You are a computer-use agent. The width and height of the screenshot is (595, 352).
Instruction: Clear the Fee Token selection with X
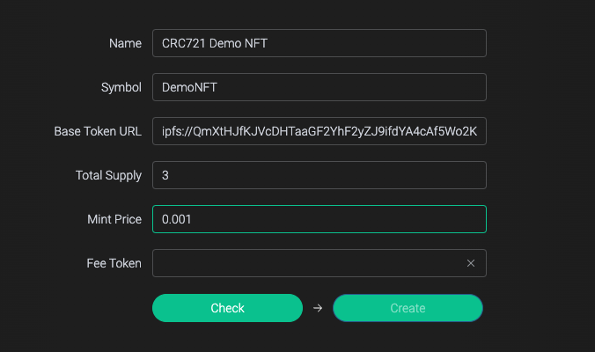tap(471, 263)
